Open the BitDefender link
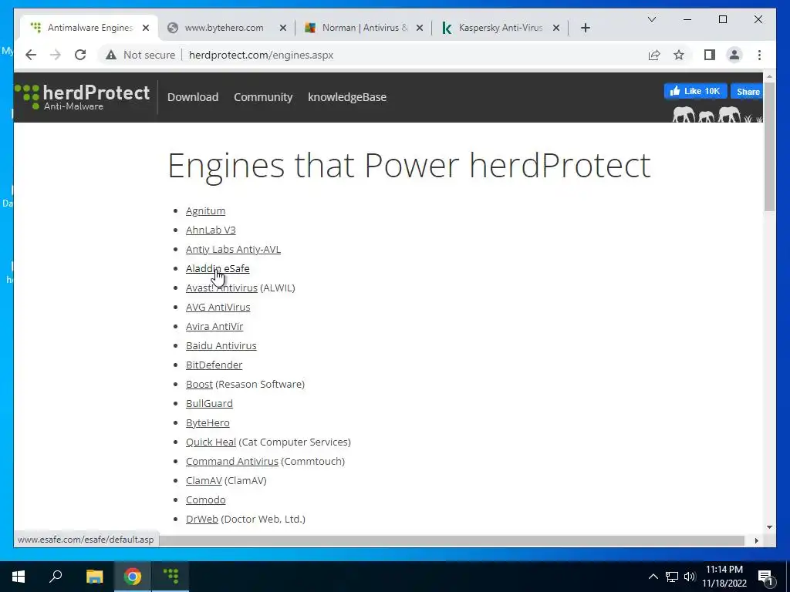This screenshot has width=790, height=592. pyautogui.click(x=214, y=365)
